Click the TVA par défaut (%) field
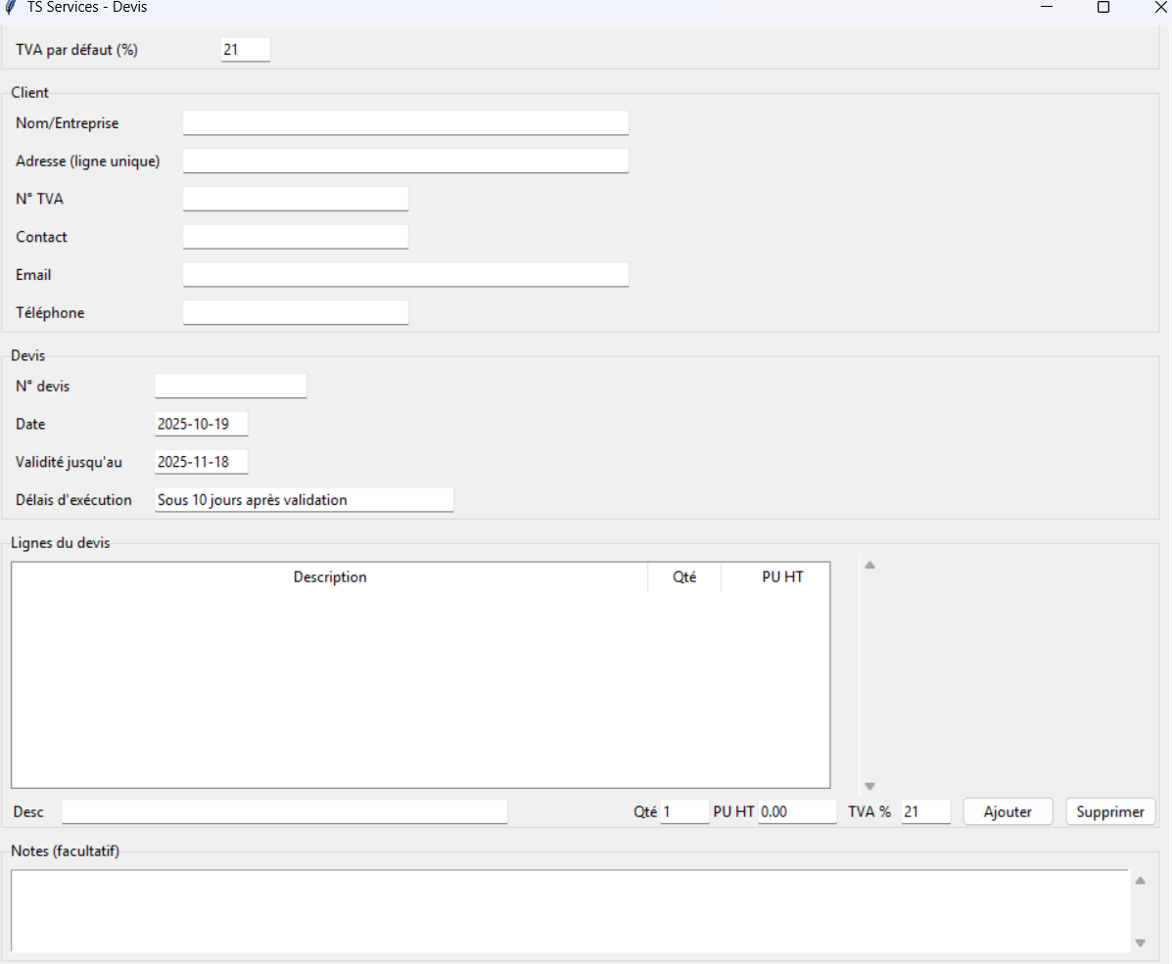This screenshot has width=1172, height=964. pos(245,50)
